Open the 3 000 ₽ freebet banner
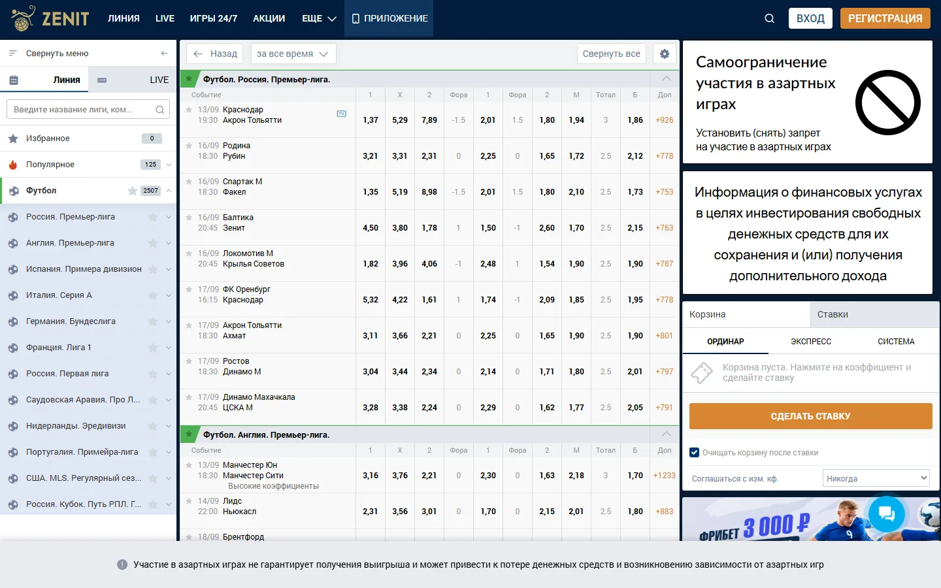Screen dimensions: 941x588 click(x=811, y=519)
